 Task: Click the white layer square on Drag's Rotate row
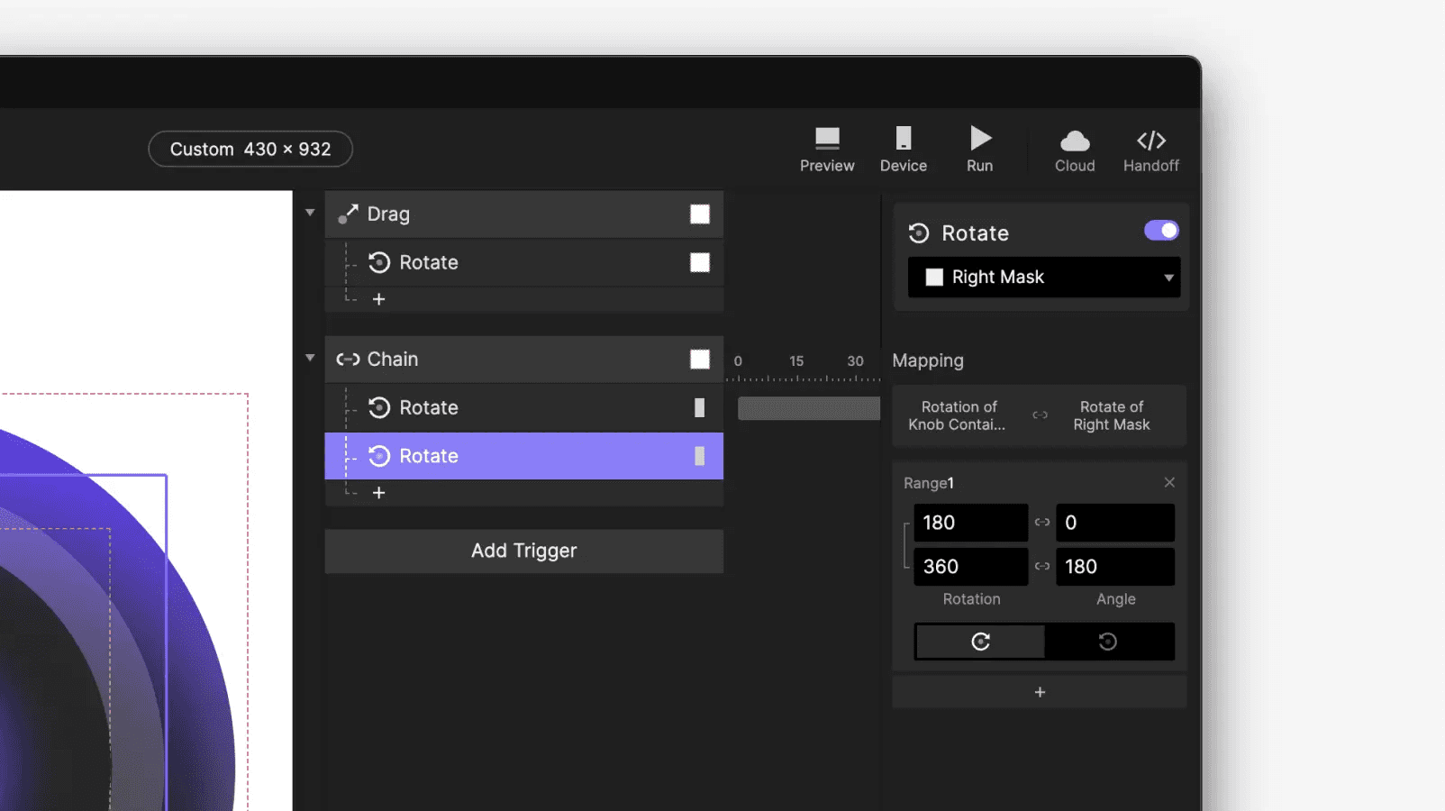tap(700, 262)
